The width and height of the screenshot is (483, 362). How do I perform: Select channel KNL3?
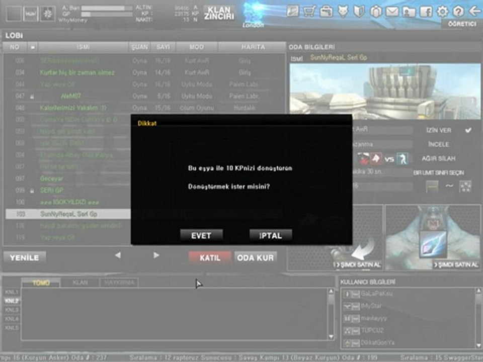12,310
